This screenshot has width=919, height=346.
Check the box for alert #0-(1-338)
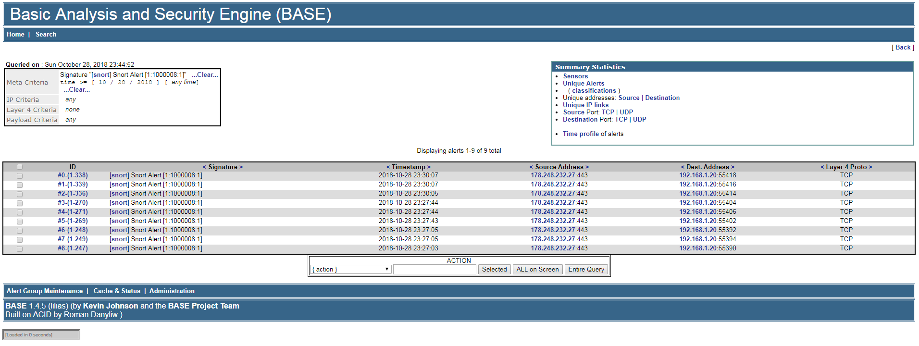[20, 176]
